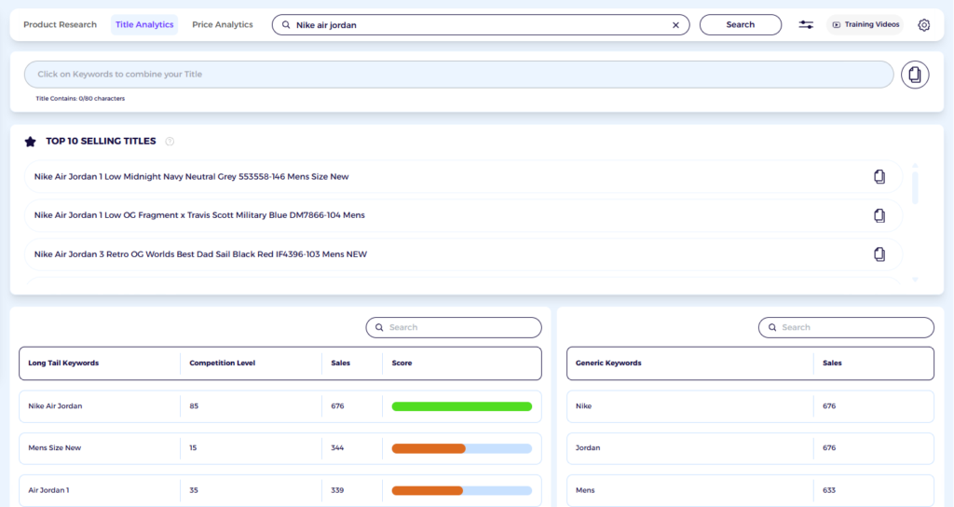Click the magnifier icon in Long Tail search box
This screenshot has height=507, width=954.
tap(379, 327)
